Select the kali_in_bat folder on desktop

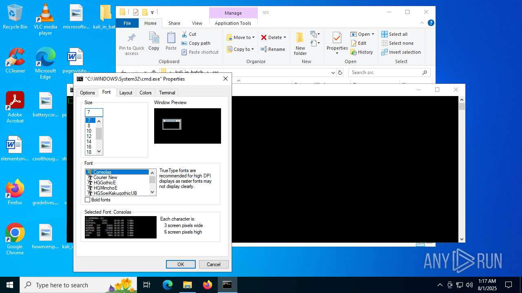click(x=106, y=17)
